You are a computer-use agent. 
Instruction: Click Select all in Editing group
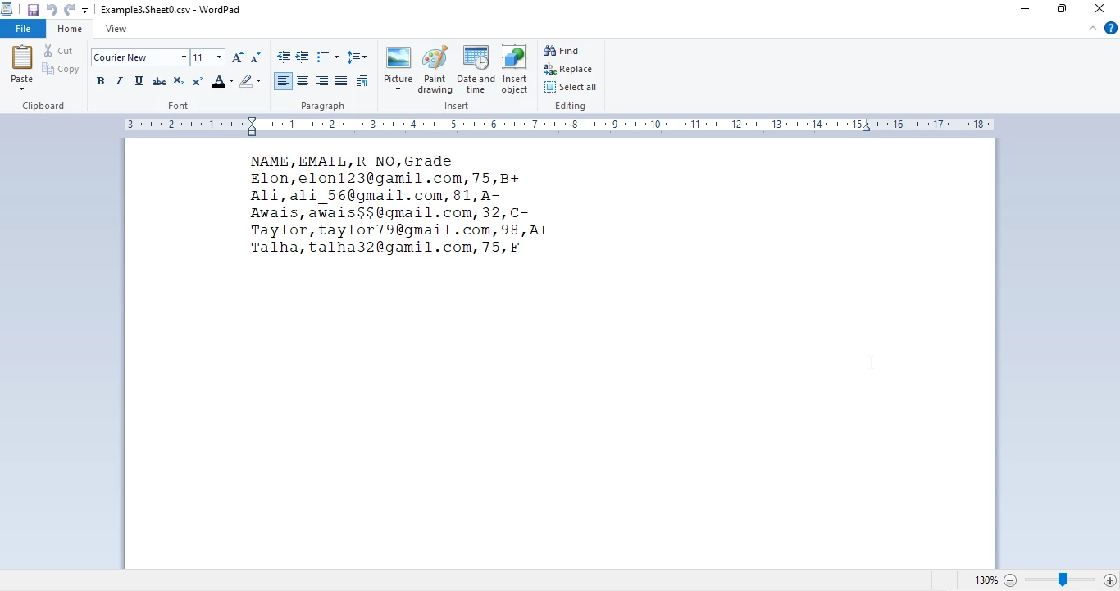[x=571, y=87]
